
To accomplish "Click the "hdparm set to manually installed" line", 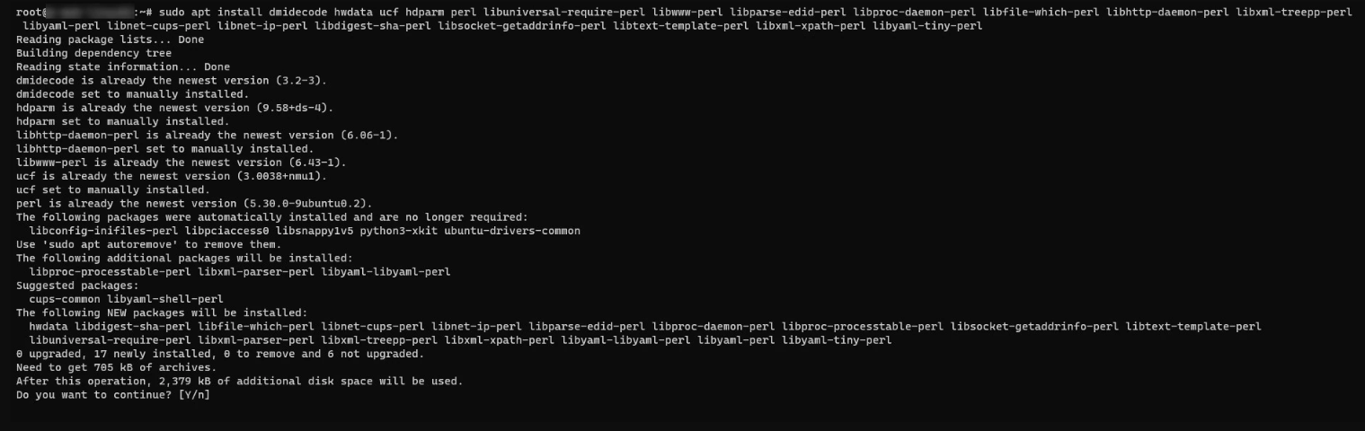I will (x=122, y=121).
